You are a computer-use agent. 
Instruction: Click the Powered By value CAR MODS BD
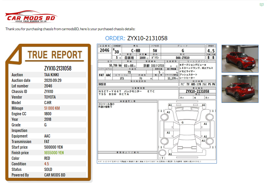[x=55, y=175]
